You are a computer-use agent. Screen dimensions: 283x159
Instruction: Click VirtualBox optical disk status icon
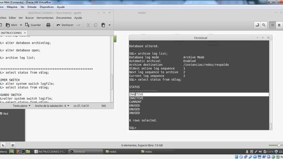coord(241,157)
